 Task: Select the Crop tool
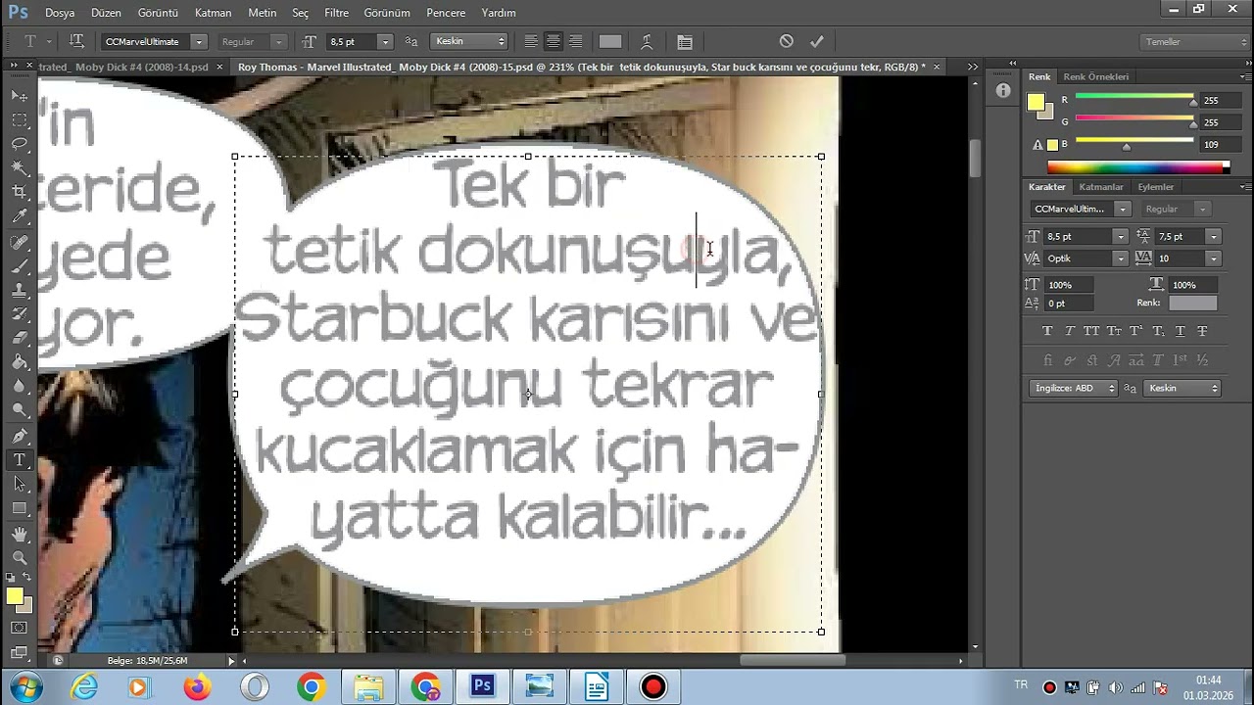(19, 192)
